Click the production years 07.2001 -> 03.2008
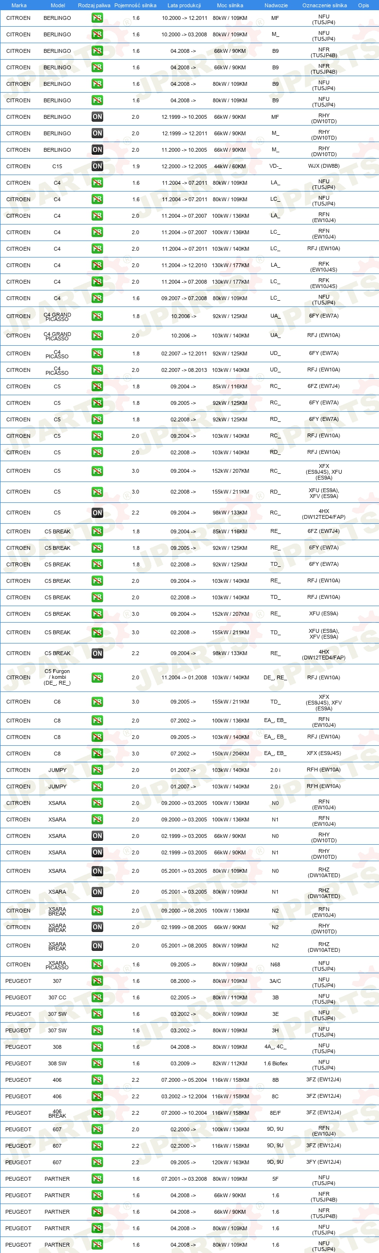 184,1179
